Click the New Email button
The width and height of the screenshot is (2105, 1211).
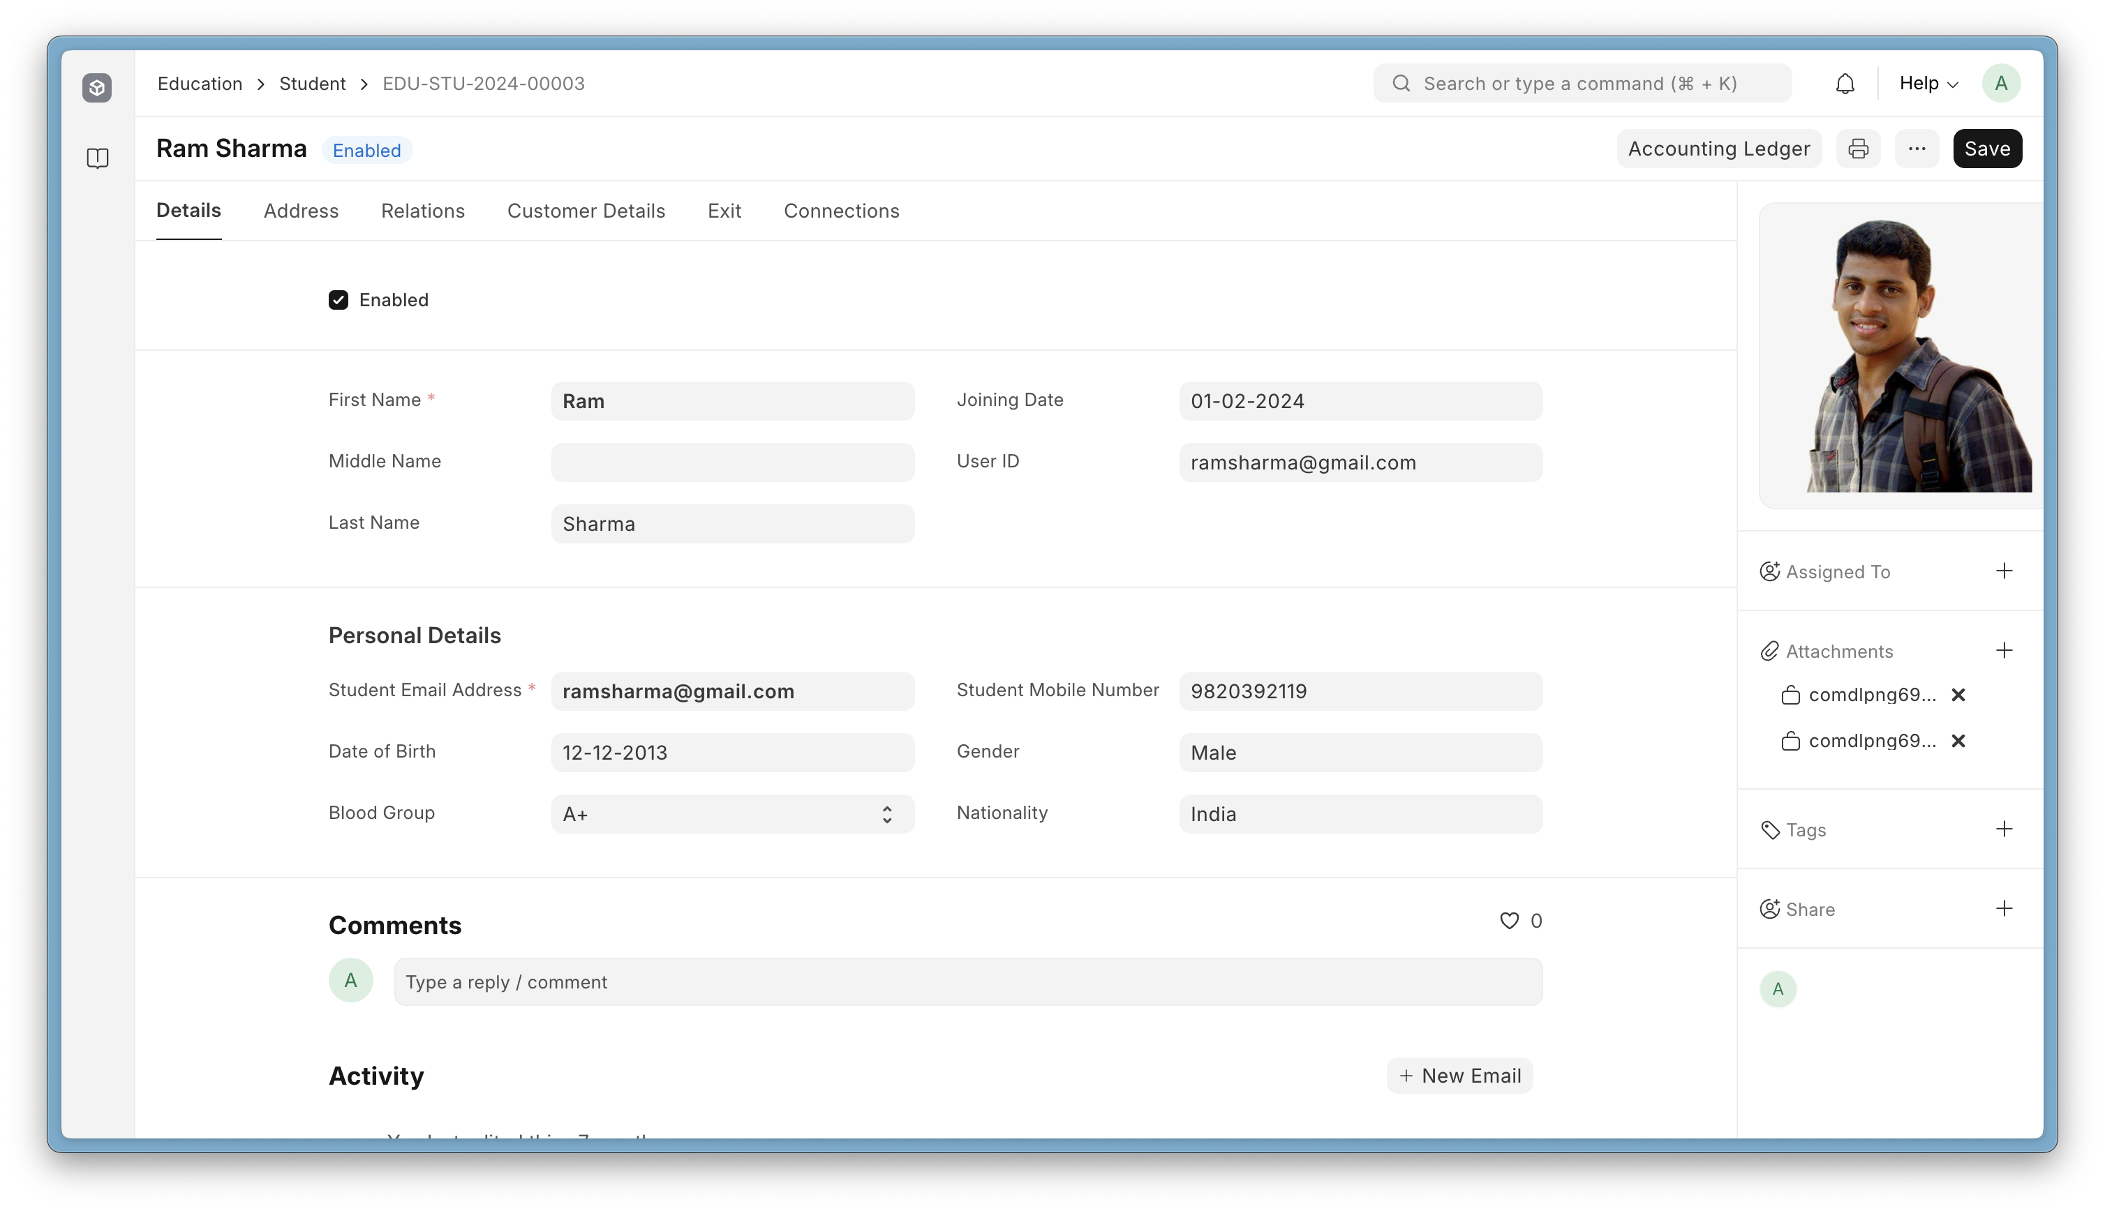(1459, 1076)
